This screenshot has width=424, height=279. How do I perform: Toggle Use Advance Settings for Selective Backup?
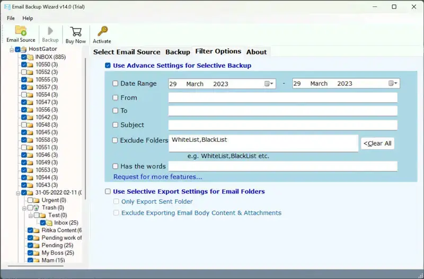click(108, 66)
